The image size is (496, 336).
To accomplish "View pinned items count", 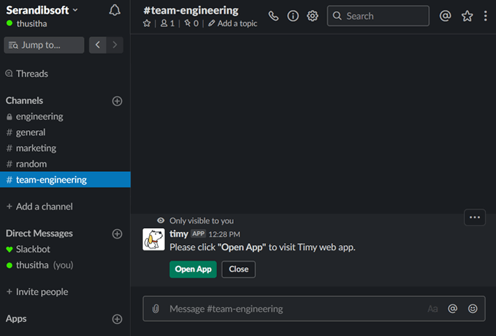I will pos(192,24).
